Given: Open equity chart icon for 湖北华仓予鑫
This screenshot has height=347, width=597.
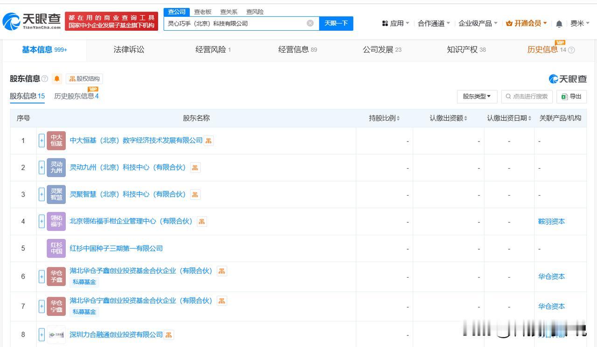Looking at the screenshot, I should [222, 271].
